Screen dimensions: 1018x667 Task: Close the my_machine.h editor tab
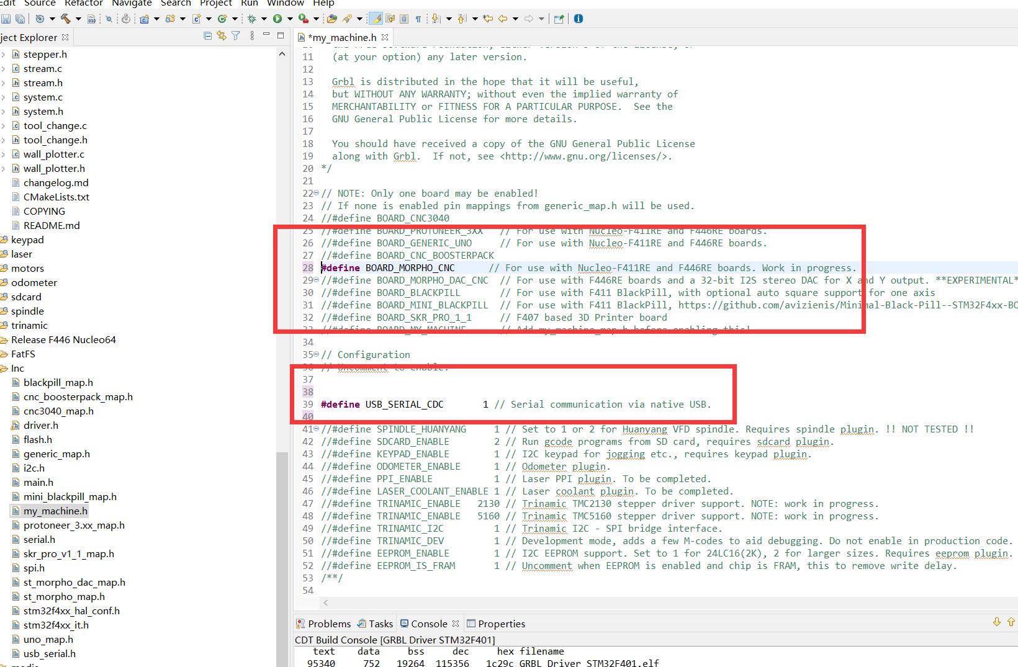385,37
